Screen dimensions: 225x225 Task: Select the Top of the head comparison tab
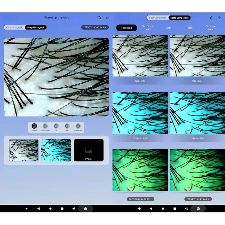tap(147, 28)
